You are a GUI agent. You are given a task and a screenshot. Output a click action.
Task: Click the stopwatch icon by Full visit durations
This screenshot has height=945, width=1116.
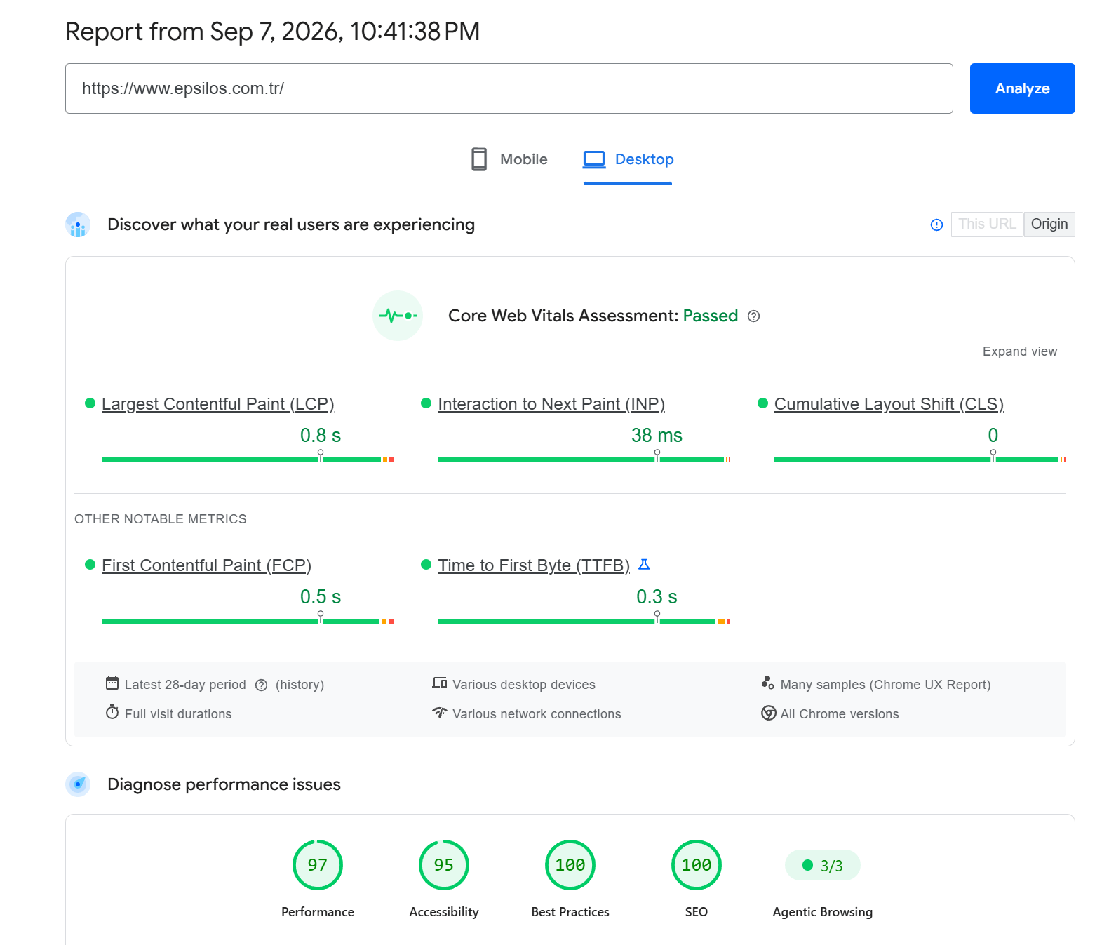click(112, 712)
